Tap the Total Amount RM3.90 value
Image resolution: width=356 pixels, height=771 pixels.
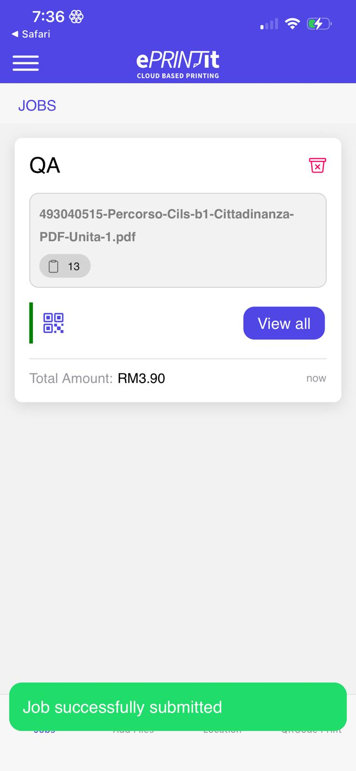click(141, 378)
